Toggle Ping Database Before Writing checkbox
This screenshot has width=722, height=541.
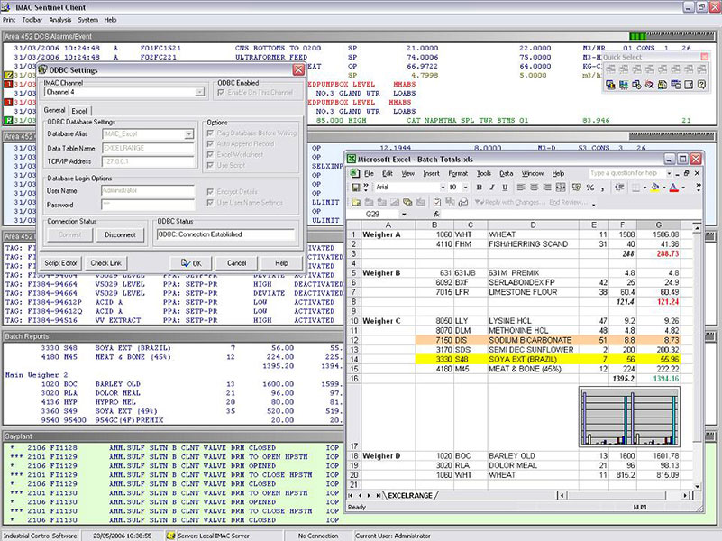[x=210, y=133]
